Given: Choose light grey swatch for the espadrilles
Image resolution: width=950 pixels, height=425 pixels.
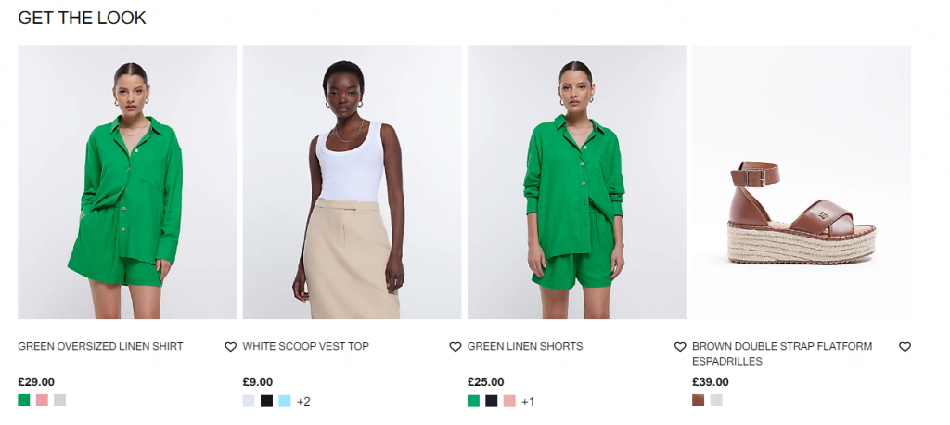Looking at the screenshot, I should pos(716,400).
